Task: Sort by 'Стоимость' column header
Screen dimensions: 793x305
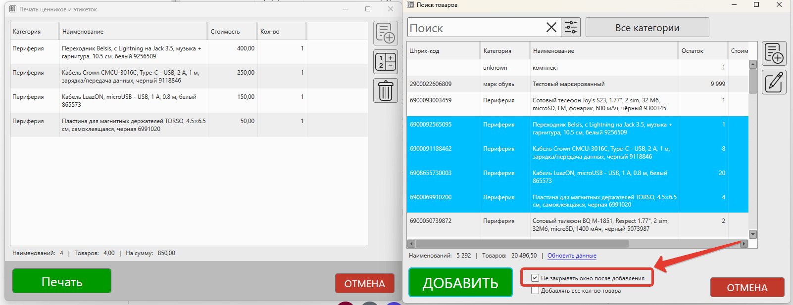Action: (225, 32)
